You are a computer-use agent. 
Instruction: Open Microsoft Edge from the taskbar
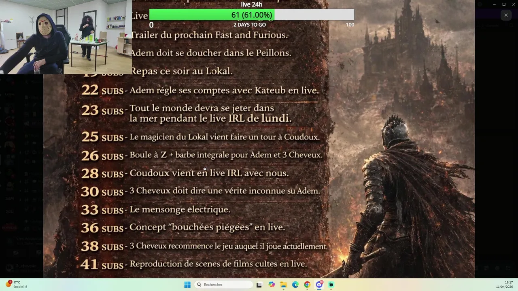point(295,285)
